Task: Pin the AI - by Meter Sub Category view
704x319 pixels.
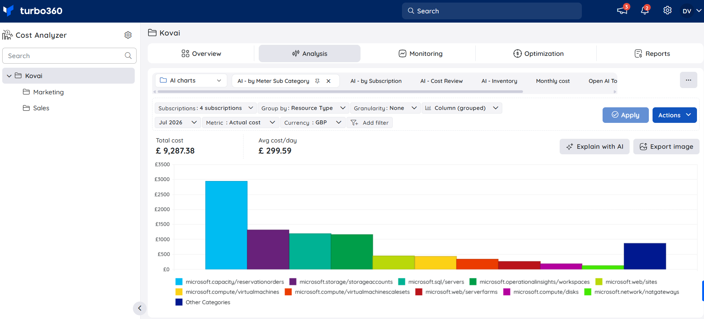Action: coord(317,81)
